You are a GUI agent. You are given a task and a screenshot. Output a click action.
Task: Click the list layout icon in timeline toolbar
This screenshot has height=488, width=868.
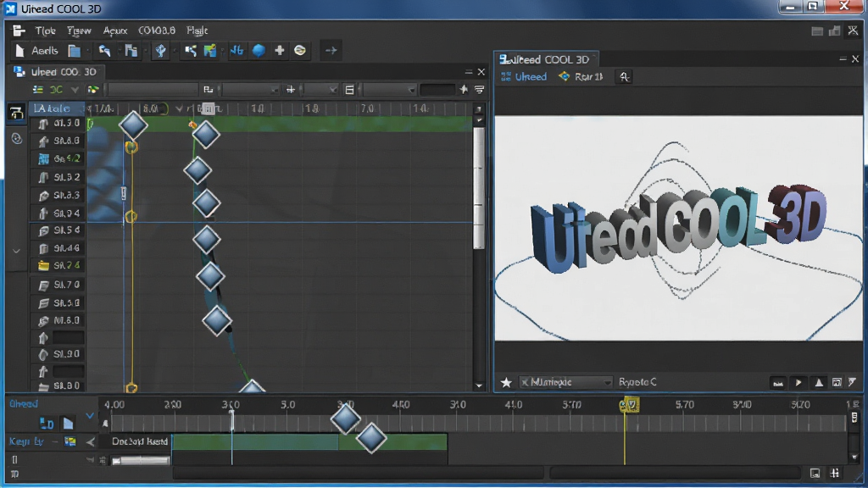(x=349, y=90)
